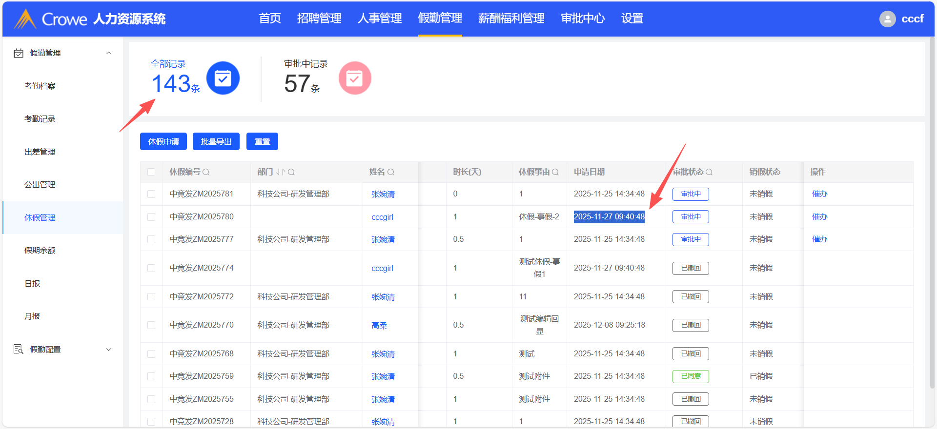Click the pink pending-approval calendar icon
This screenshot has height=429, width=937.
click(354, 78)
